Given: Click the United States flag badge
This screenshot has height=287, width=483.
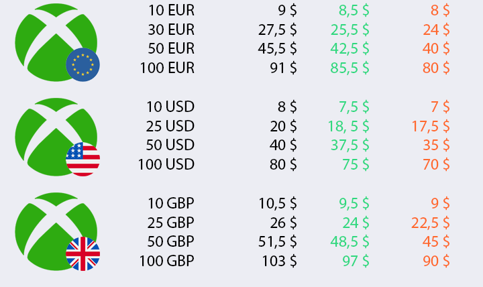Looking at the screenshot, I should 83,159.
